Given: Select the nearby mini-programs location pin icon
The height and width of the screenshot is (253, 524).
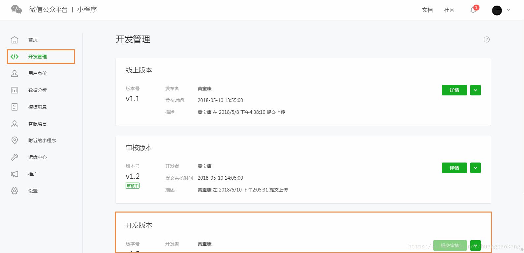Looking at the screenshot, I should 15,140.
